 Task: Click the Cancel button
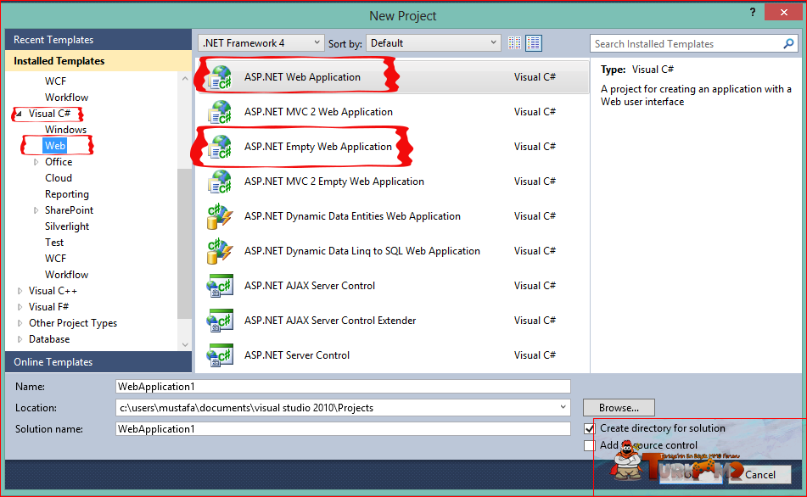coord(759,475)
